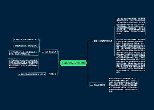The width and height of the screenshot is (154, 110).
Task: Open the 《中华人民共和国公司法》第七十五条 citation node
Action: [x=32, y=74]
